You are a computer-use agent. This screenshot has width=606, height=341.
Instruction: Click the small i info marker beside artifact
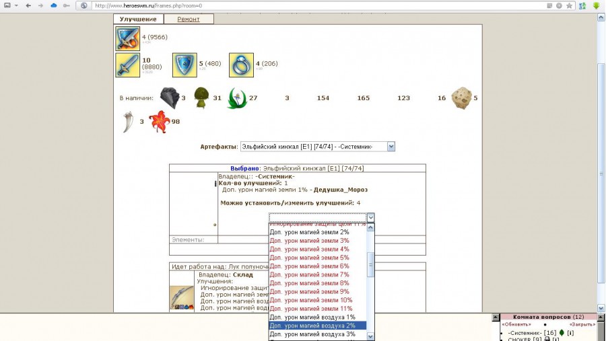coord(215,184)
